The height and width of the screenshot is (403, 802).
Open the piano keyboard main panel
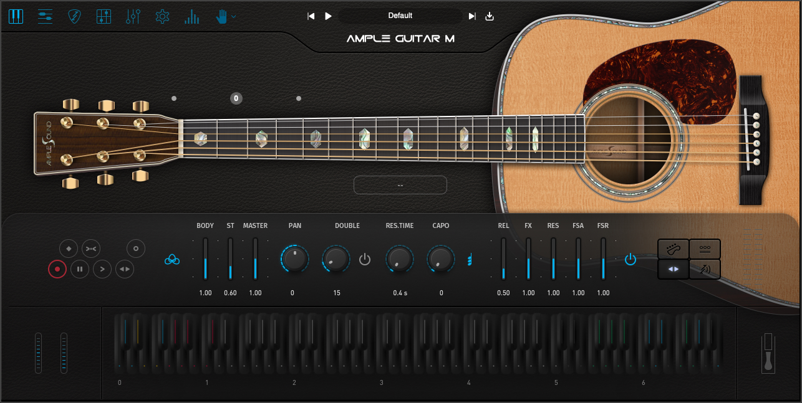16,16
